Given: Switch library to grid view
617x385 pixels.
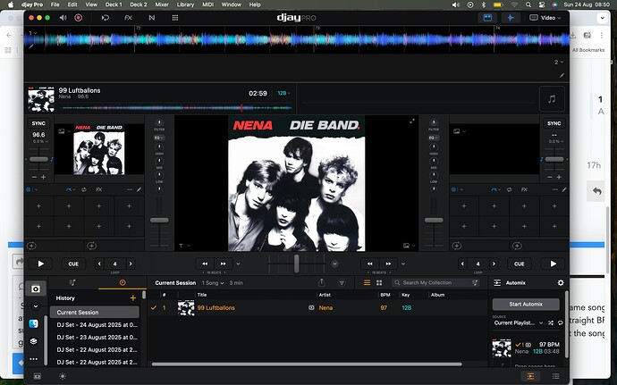Looking at the screenshot, I should tap(379, 283).
